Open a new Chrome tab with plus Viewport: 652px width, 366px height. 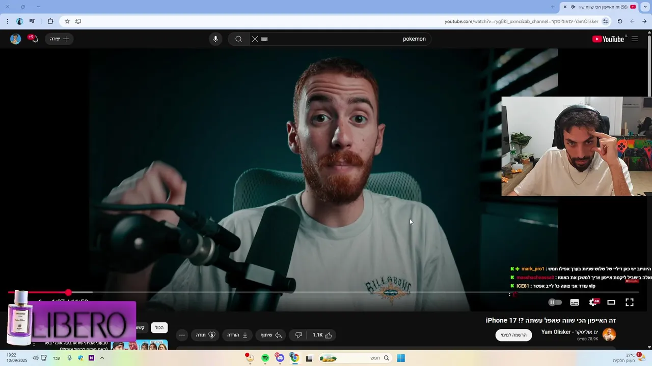553,7
